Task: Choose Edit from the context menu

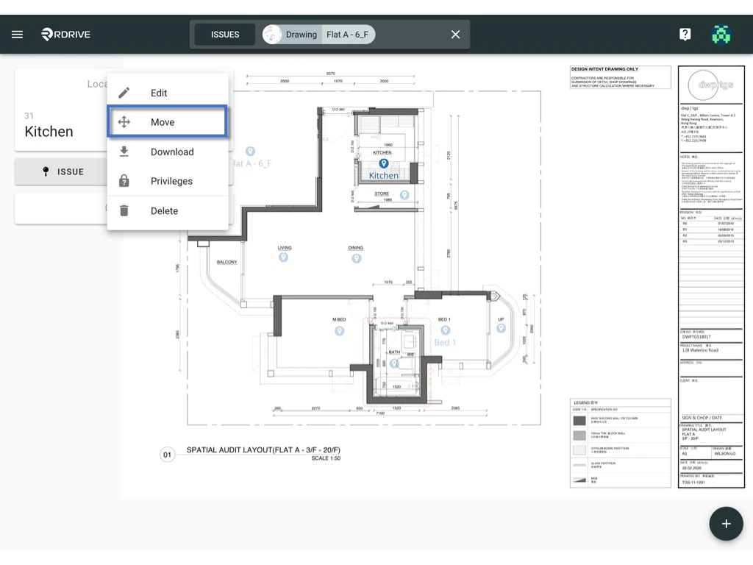Action: (167, 93)
